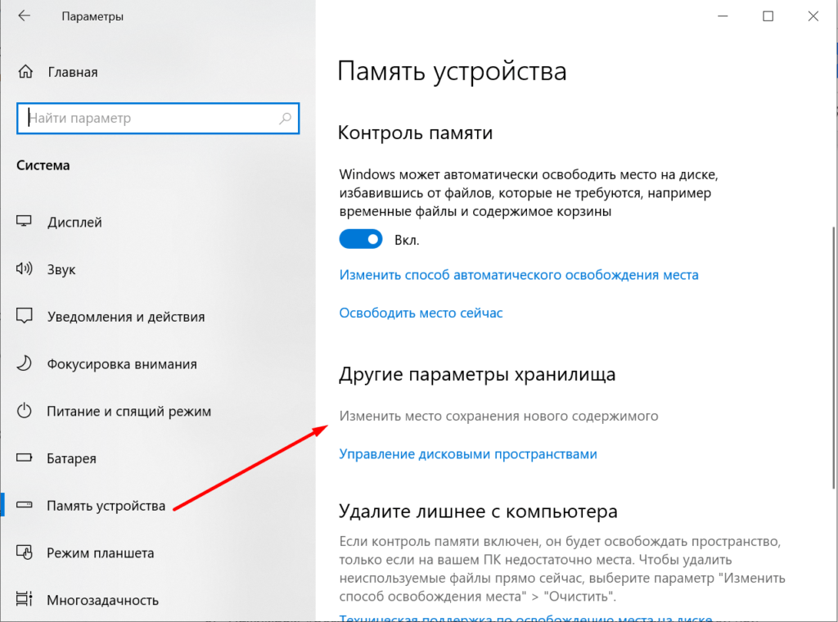Open Техническая поддержка по освобождению места link
The image size is (838, 622).
click(526, 618)
